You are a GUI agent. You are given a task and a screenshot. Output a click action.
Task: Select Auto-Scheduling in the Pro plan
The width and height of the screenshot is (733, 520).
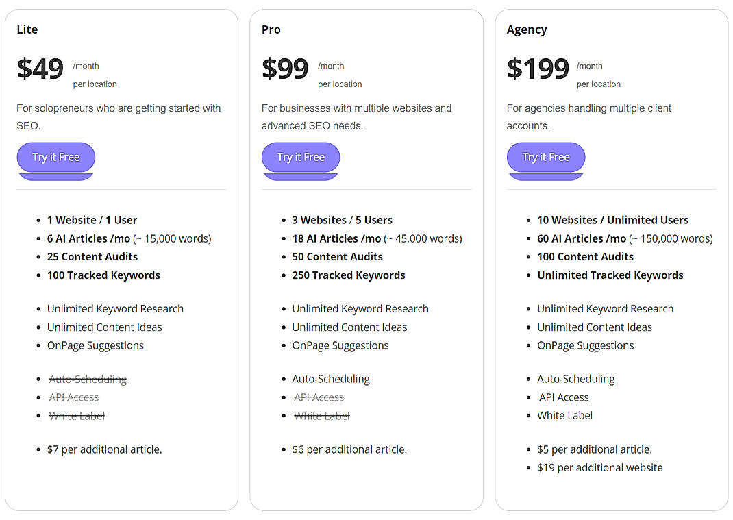(331, 379)
